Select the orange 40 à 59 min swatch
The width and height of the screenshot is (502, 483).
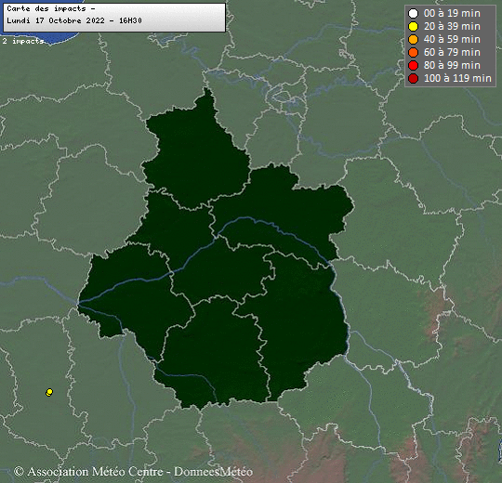tap(413, 39)
